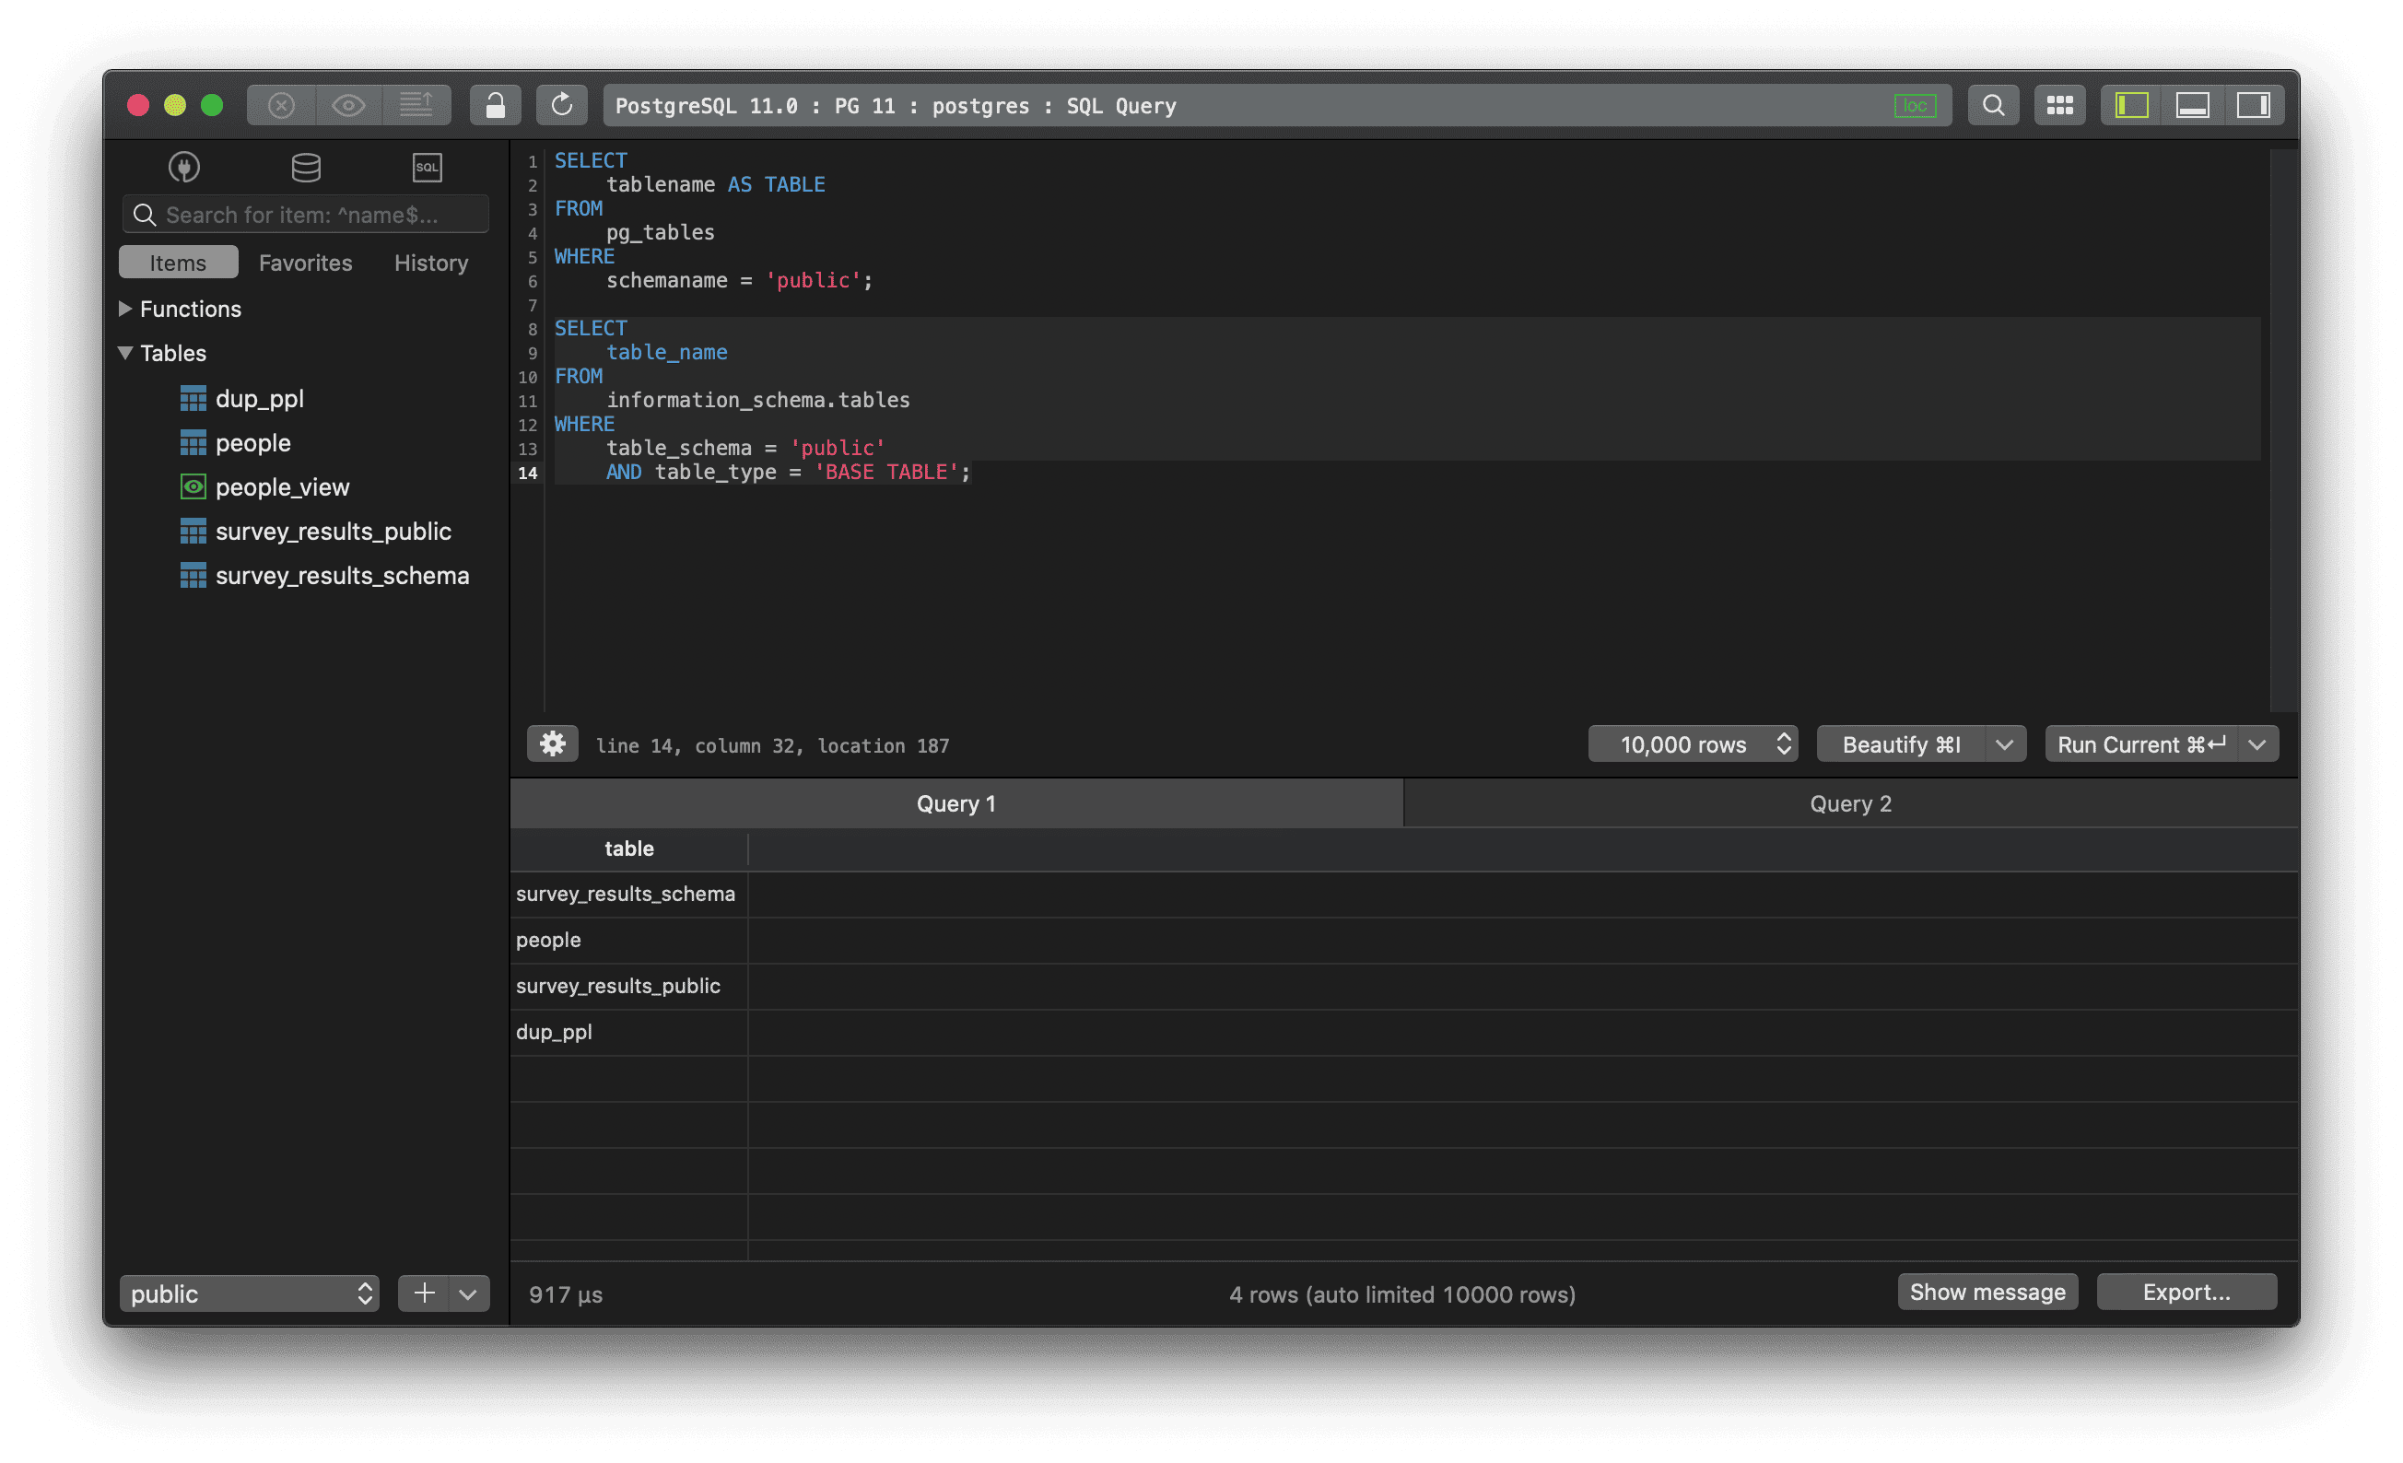The image size is (2403, 1463).
Task: Open the Beautify dropdown arrow
Action: (2004, 744)
